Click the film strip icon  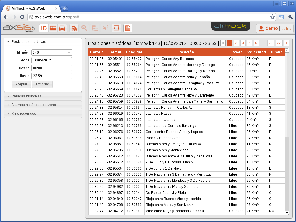coord(116,28)
